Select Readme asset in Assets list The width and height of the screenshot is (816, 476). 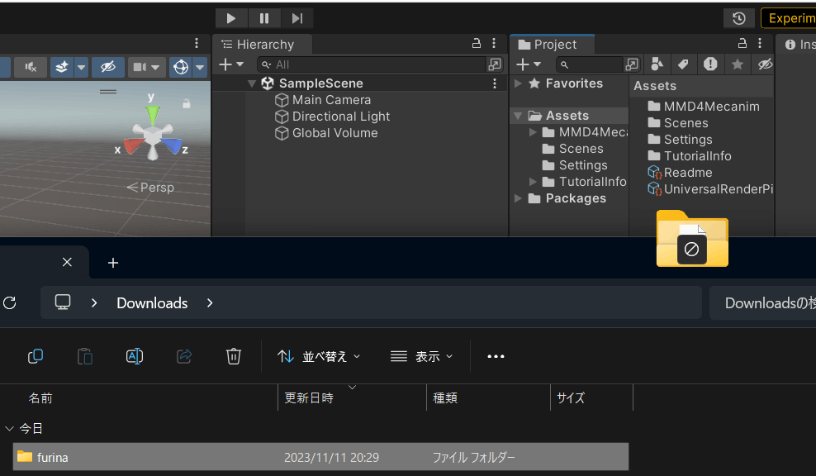click(x=680, y=173)
